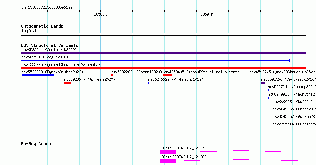Click the blue nsv4513745 marker

click(250, 75)
